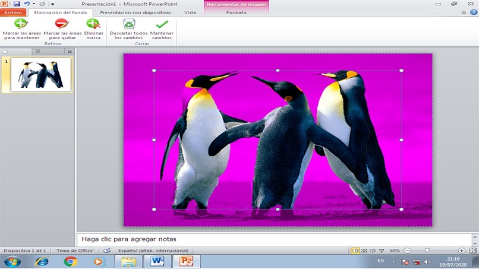
Task: Save presentation via Quick Access floppy icon
Action: tap(17, 4)
